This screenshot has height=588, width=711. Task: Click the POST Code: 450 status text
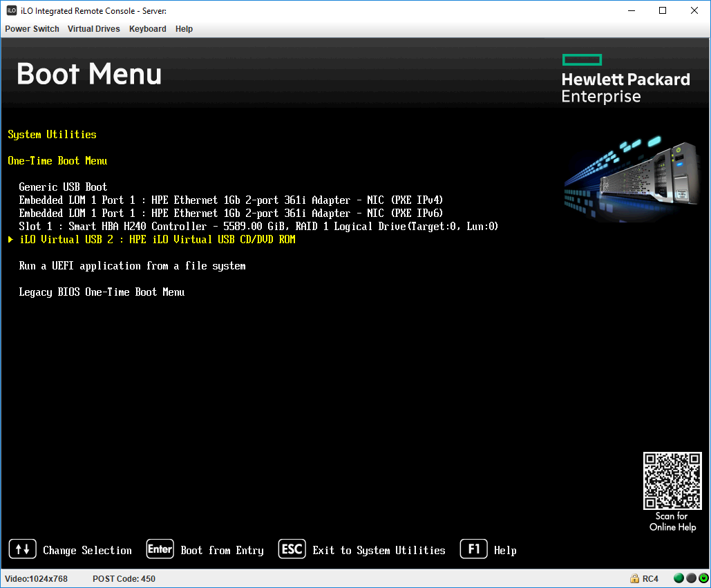(x=124, y=579)
